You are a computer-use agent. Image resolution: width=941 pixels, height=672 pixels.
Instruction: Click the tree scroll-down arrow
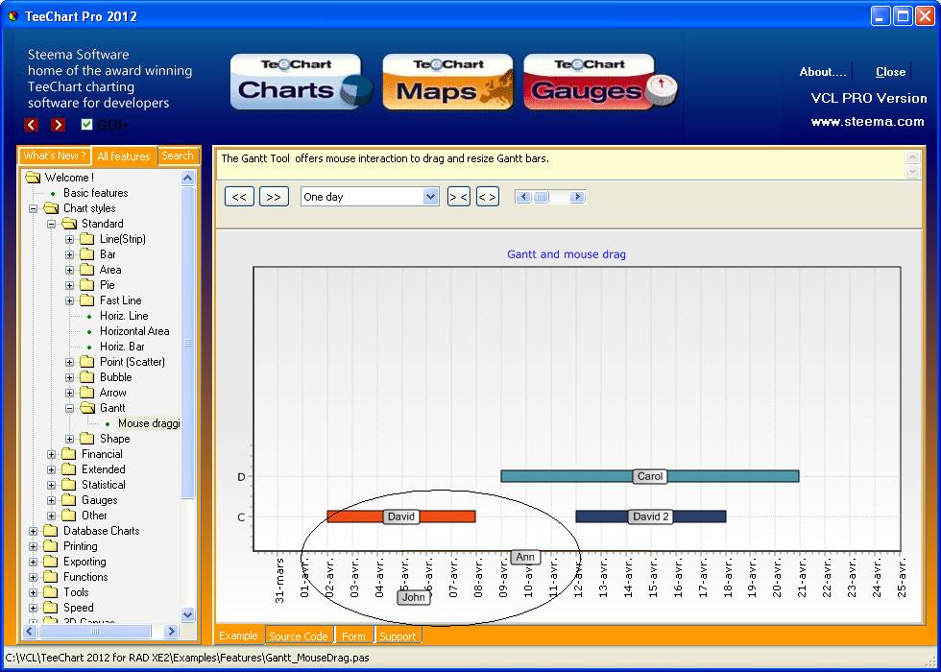(188, 615)
